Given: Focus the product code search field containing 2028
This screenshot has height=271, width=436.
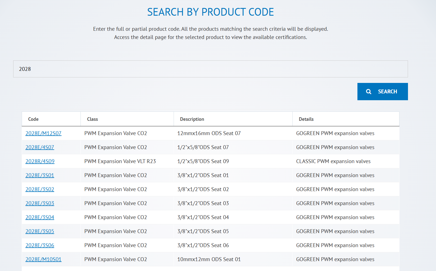Looking at the screenshot, I should (210, 69).
